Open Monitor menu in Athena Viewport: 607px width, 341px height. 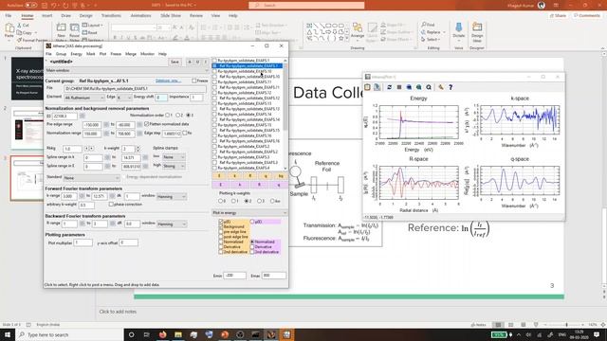[x=148, y=54]
